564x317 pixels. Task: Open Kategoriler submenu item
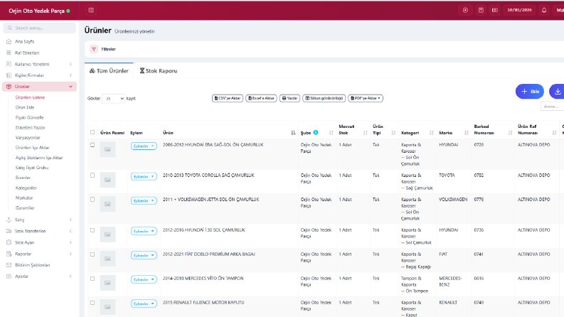click(26, 188)
